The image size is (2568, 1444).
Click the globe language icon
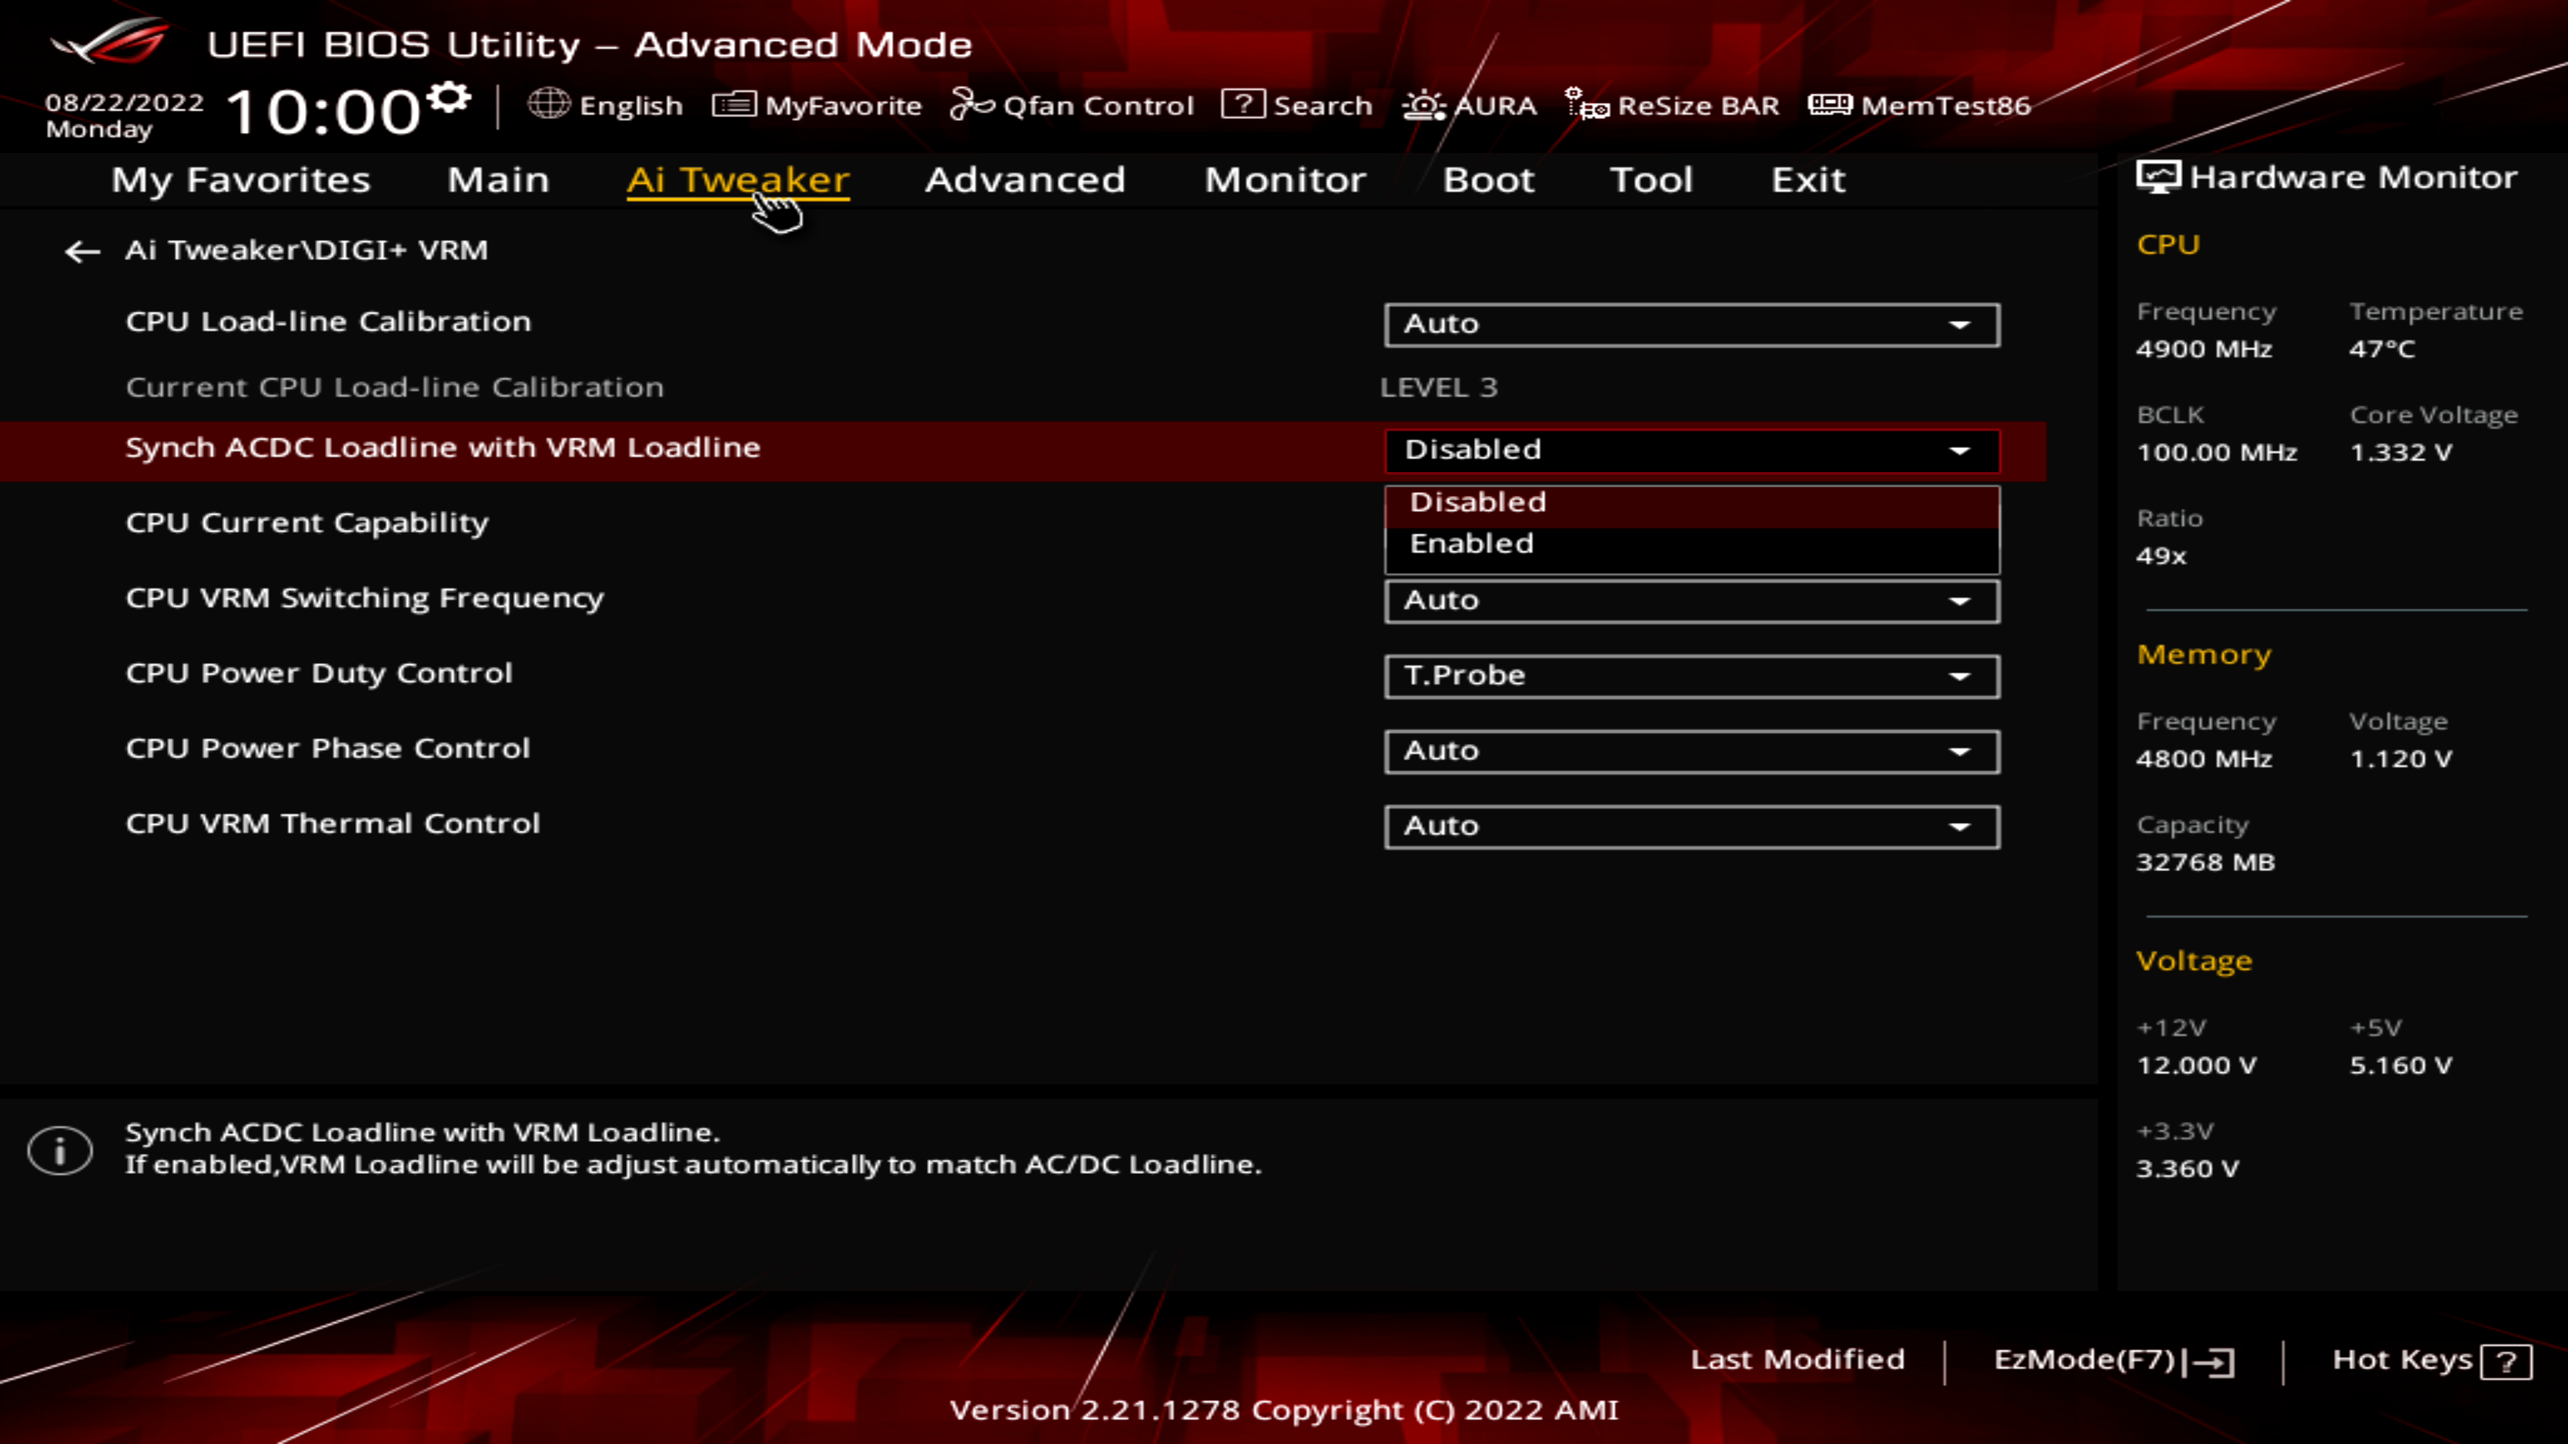548,104
